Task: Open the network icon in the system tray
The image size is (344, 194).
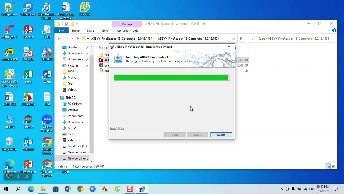Action: point(306,189)
